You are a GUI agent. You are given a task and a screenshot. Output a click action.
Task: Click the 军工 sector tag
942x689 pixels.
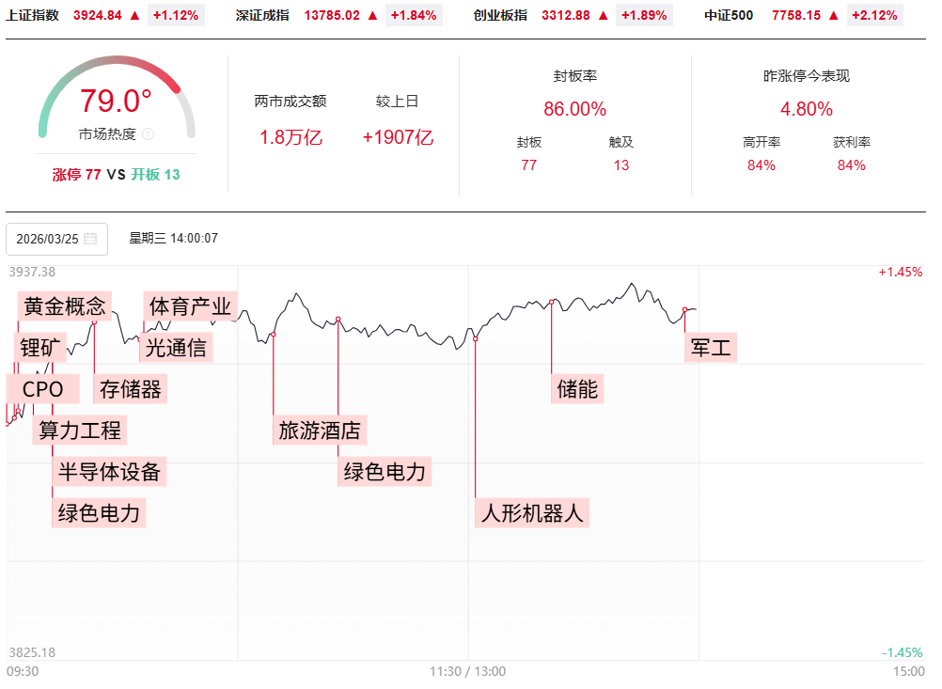click(x=710, y=348)
